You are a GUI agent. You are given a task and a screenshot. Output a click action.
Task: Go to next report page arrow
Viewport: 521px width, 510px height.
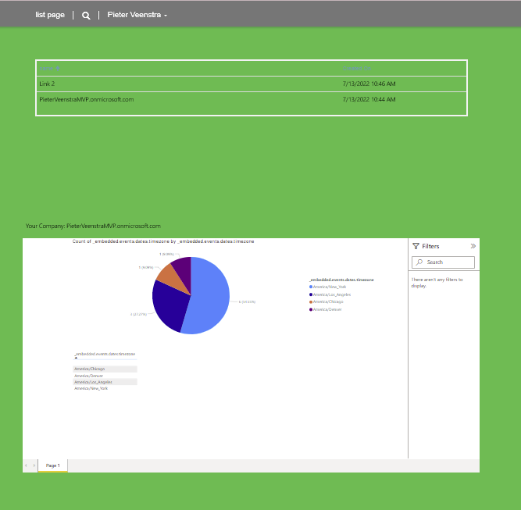[34, 465]
